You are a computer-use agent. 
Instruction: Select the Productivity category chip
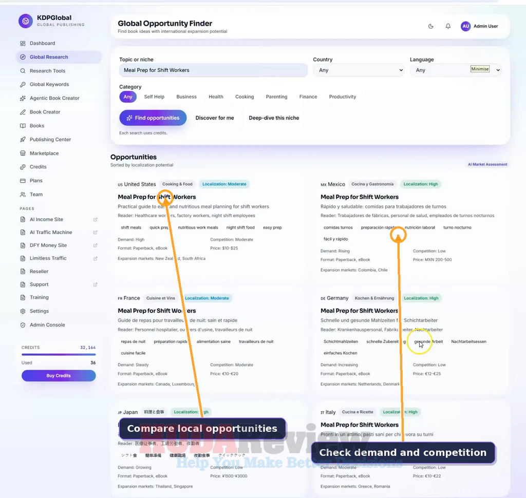point(343,97)
